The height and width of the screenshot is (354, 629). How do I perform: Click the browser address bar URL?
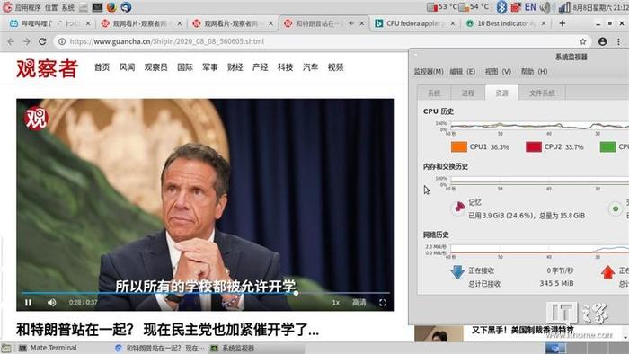click(166, 41)
